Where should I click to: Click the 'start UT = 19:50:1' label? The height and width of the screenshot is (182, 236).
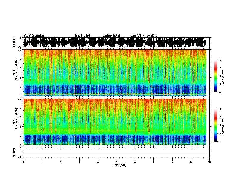tap(144, 36)
